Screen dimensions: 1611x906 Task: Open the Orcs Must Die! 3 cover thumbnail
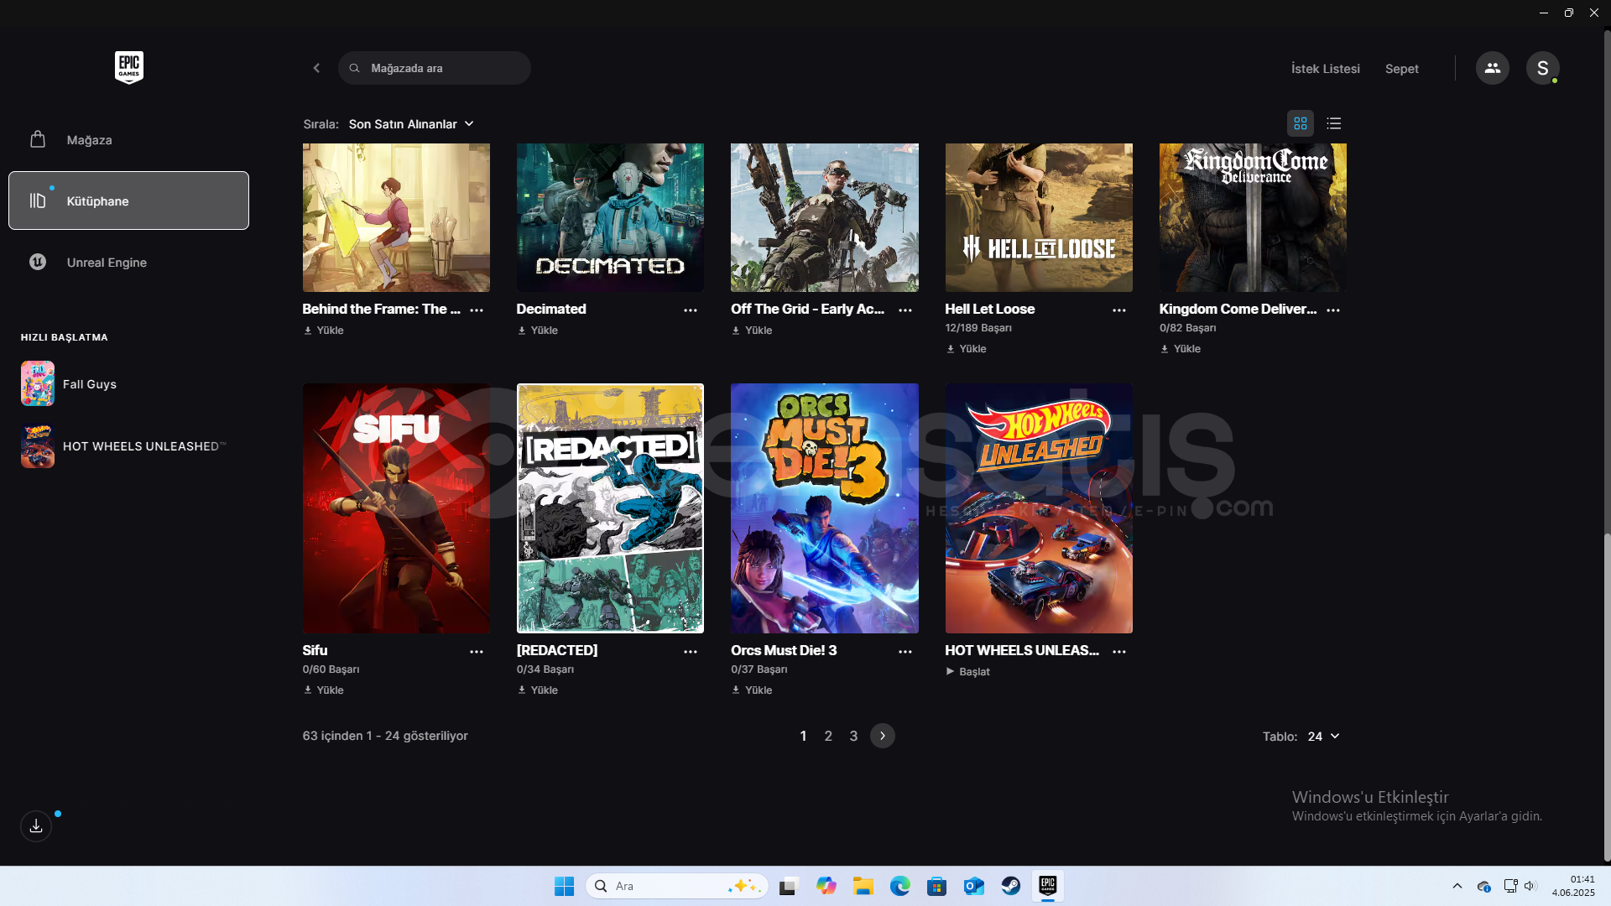coord(824,508)
